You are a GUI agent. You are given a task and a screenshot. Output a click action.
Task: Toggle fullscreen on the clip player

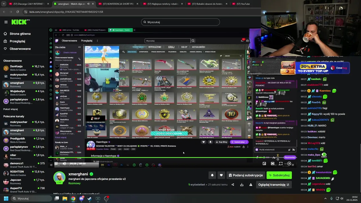(281, 164)
